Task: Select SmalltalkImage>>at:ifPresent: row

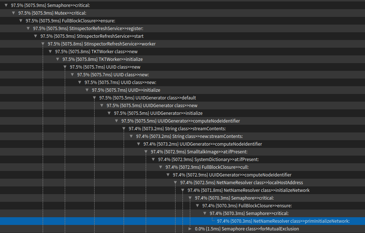Action: click(x=182, y=152)
